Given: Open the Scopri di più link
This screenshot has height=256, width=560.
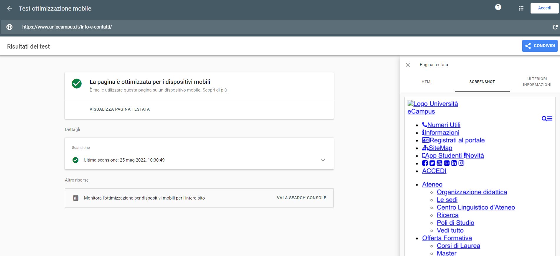Looking at the screenshot, I should pos(215,90).
